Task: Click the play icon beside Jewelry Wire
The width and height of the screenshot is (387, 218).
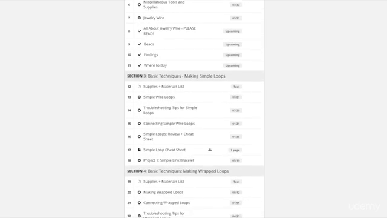Action: [139, 18]
